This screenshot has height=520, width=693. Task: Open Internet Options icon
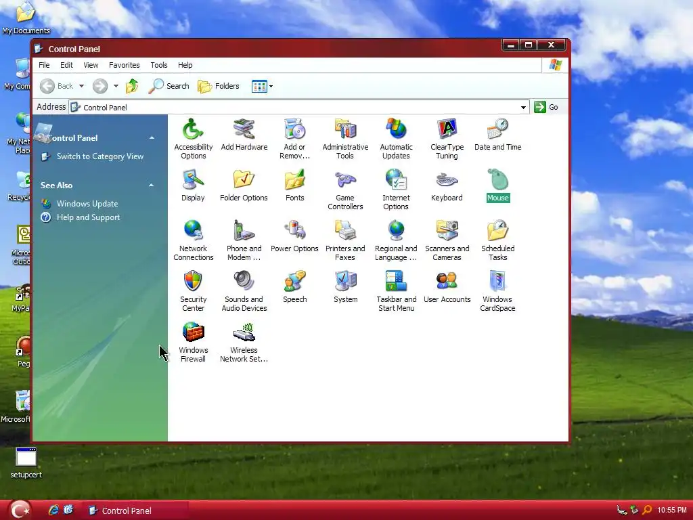pos(396,190)
